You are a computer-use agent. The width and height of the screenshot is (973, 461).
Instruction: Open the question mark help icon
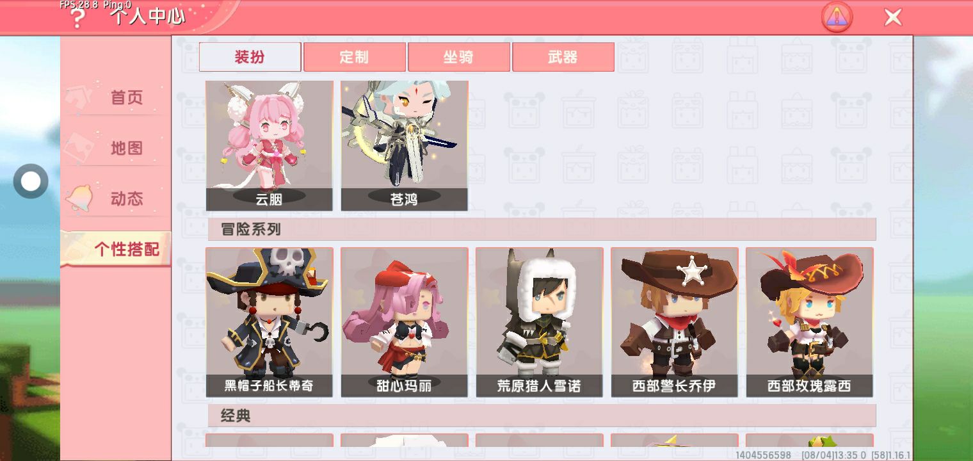(x=77, y=19)
